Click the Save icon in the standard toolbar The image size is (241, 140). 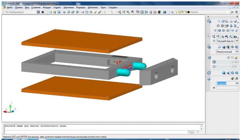(x=59, y=12)
